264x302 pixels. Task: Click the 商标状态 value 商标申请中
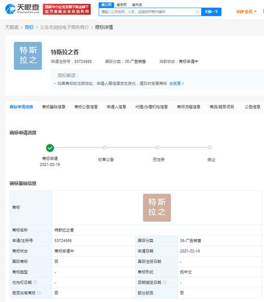tap(64, 251)
